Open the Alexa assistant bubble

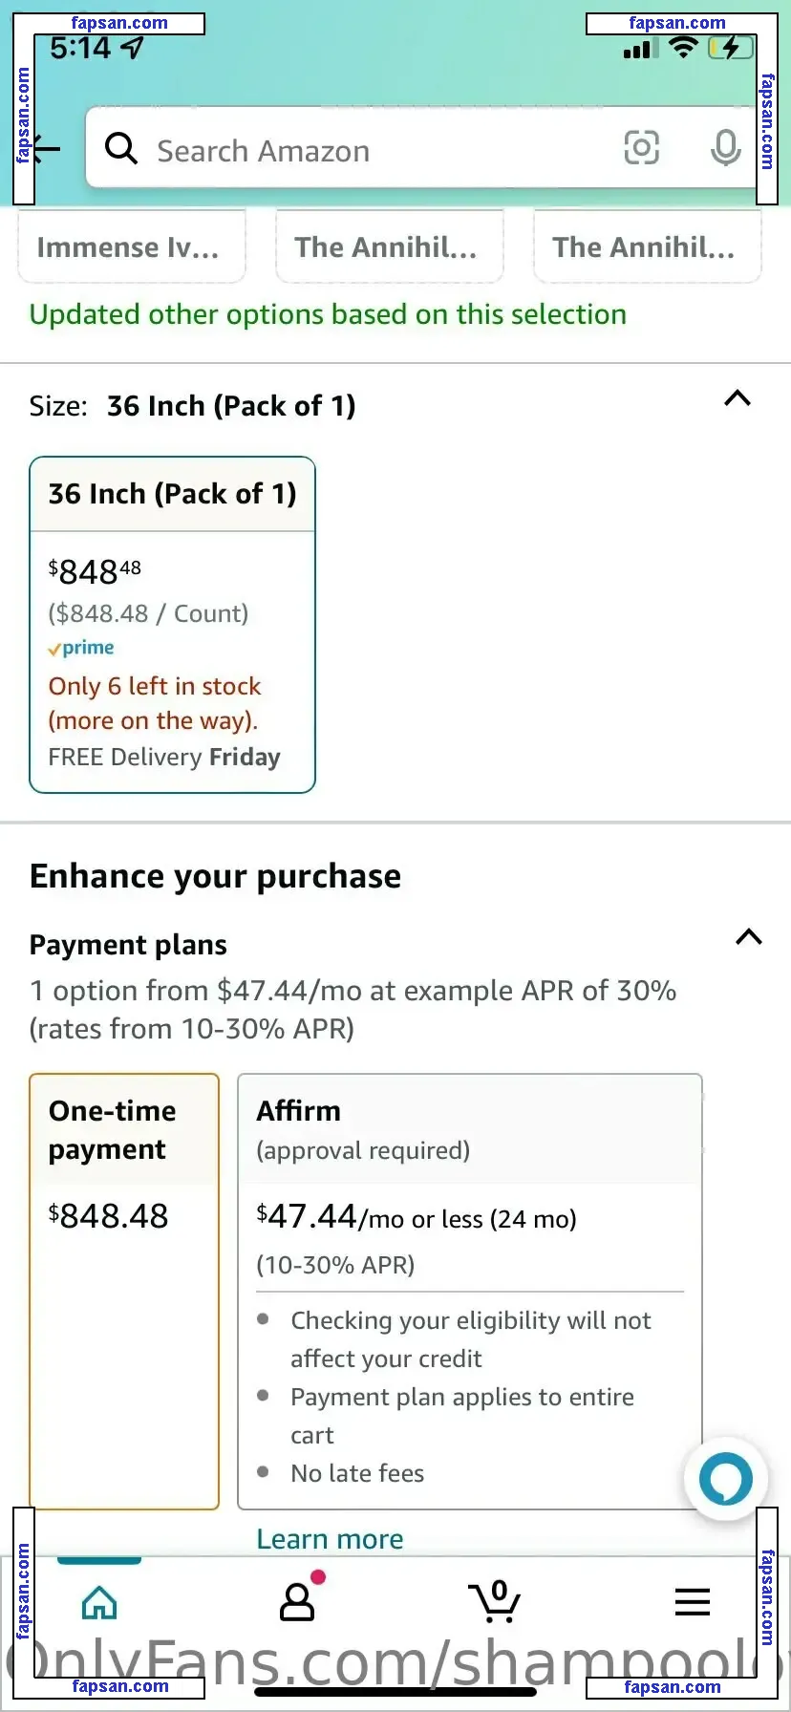click(x=726, y=1479)
